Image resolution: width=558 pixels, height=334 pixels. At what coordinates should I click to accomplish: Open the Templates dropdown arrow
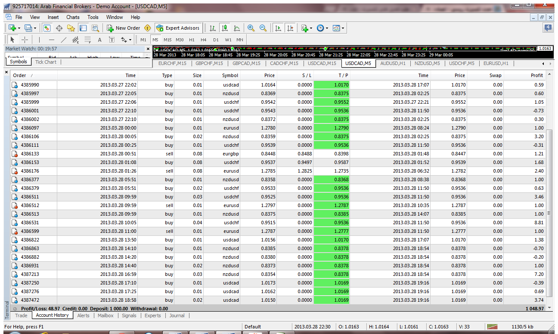point(343,28)
